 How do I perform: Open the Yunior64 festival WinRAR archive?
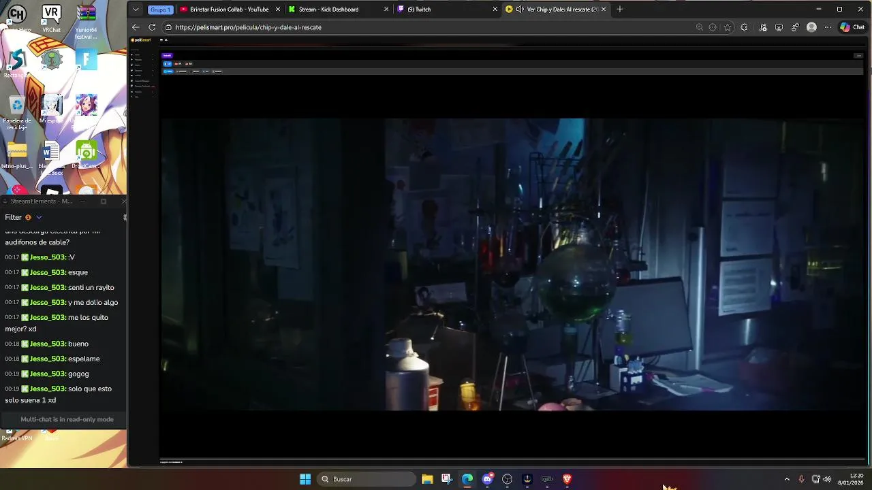point(86,22)
